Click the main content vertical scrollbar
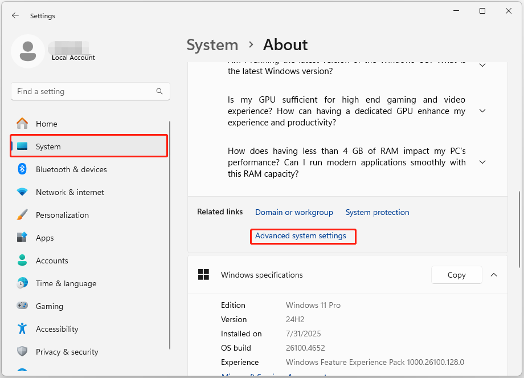Screen dimensions: 524x378 coord(519,229)
